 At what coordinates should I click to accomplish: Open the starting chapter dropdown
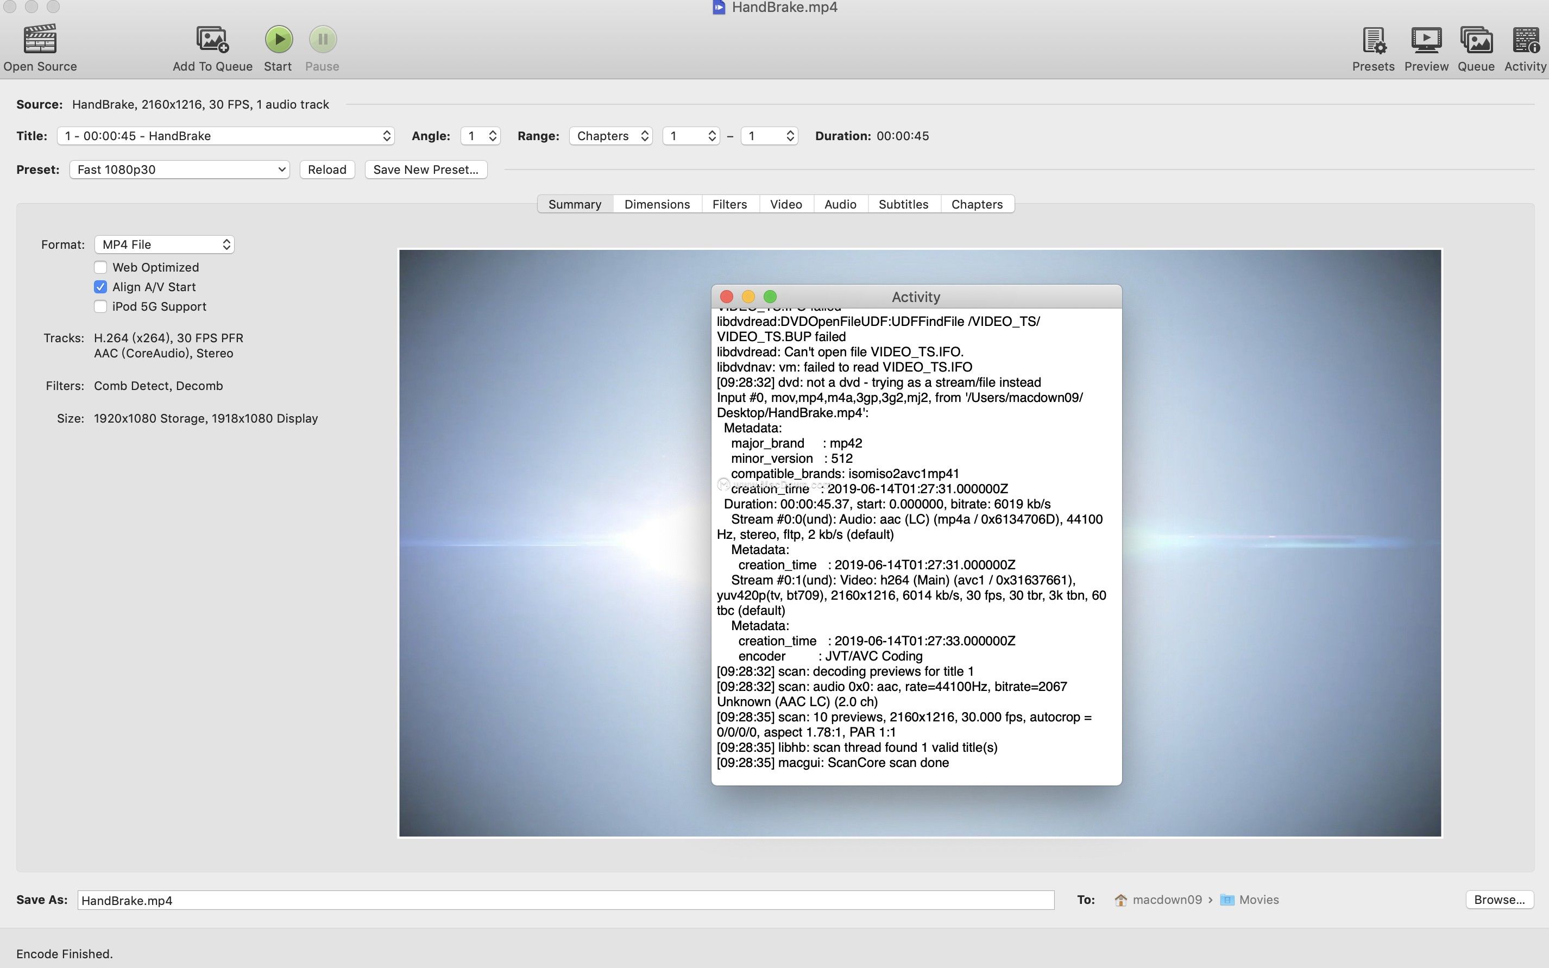coord(691,136)
